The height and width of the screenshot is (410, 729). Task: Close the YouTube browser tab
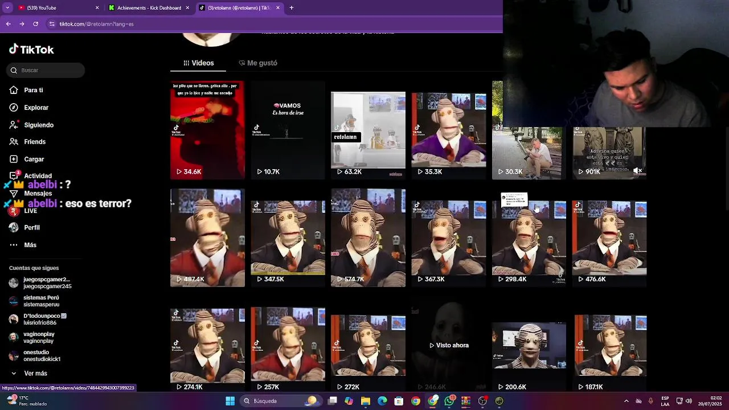97,8
